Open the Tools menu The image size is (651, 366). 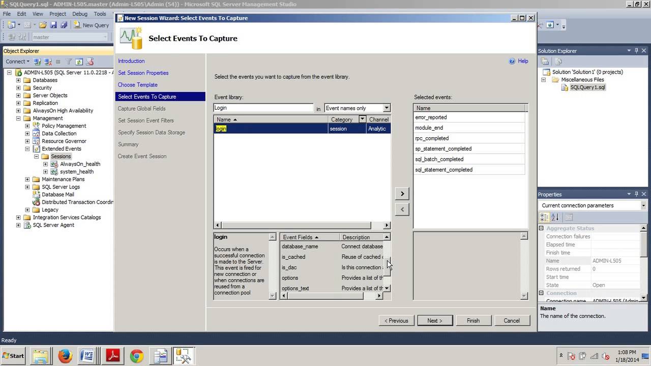coord(100,14)
